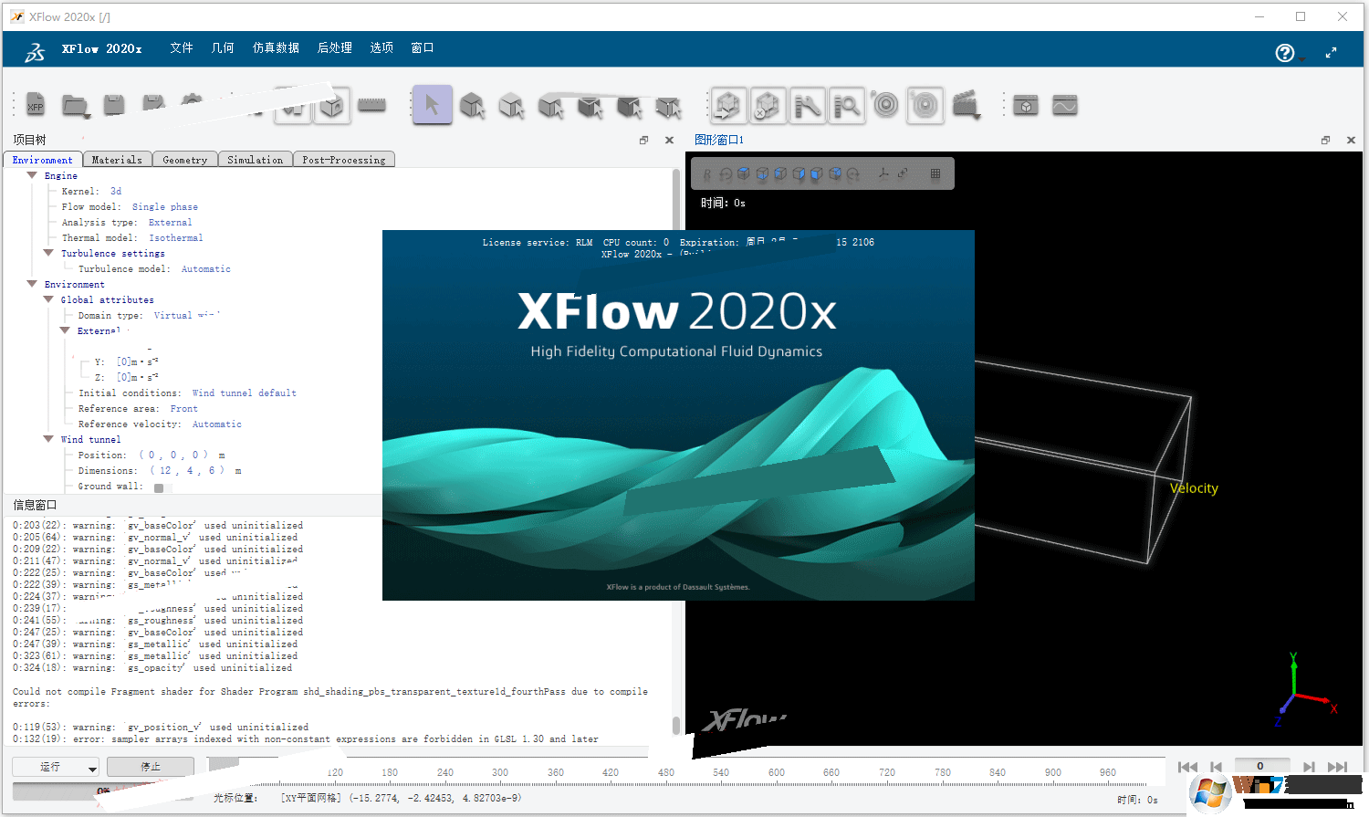Click the dark cube selection tool next to the arrow
1369x817 pixels.
tap(472, 106)
